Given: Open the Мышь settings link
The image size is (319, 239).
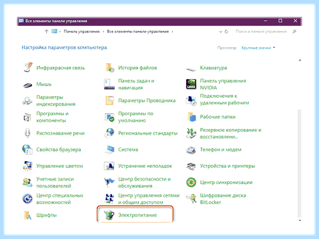Looking at the screenshot, I should 44,84.
